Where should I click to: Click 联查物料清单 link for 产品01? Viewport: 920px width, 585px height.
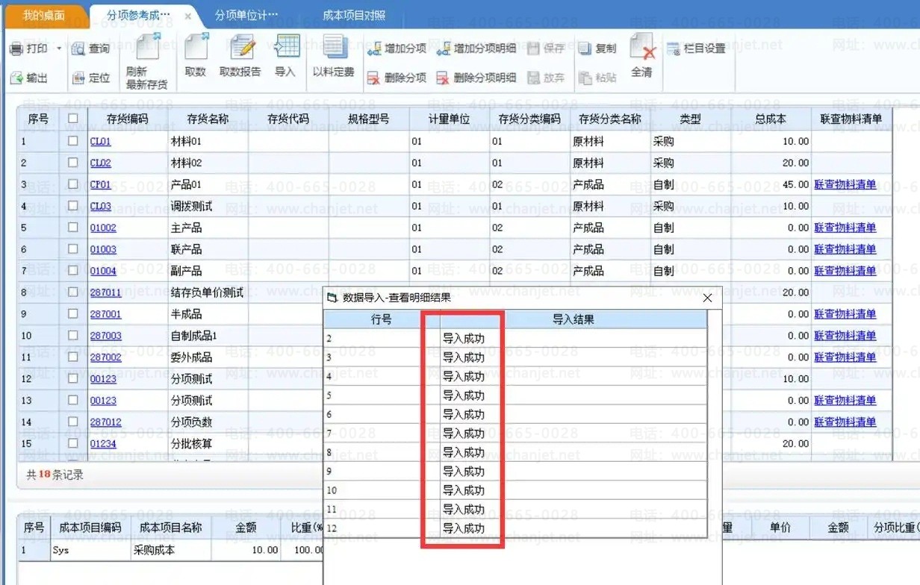click(x=845, y=184)
